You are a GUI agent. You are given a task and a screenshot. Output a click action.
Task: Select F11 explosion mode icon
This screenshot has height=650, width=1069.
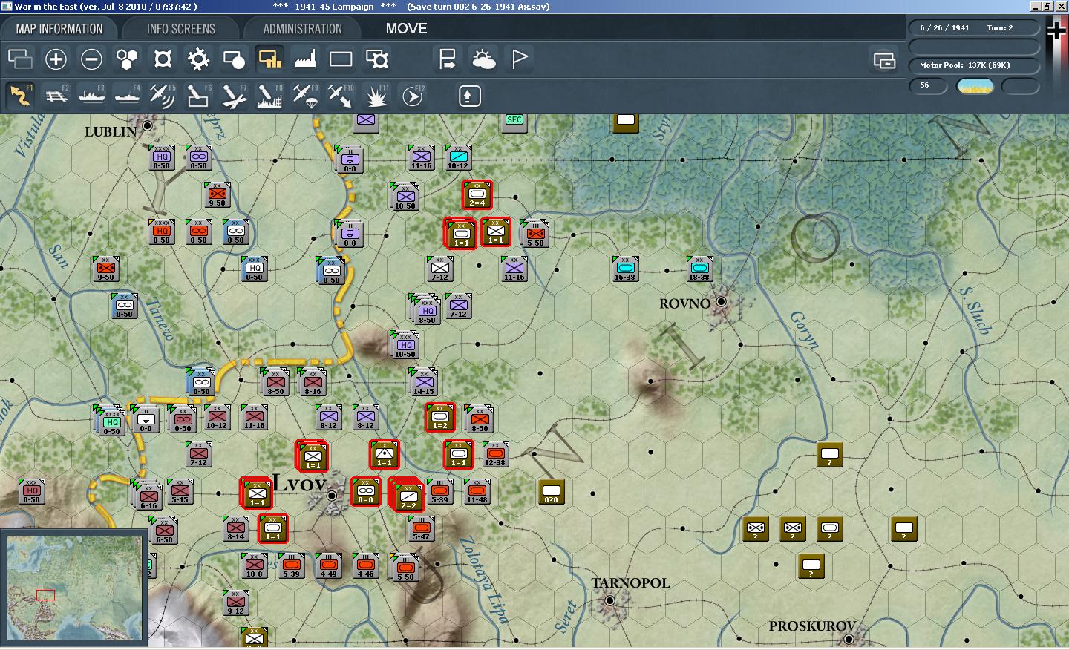pos(376,96)
